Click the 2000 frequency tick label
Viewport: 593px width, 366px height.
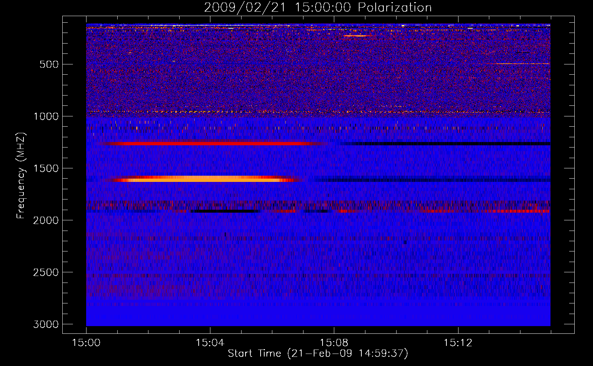click(x=46, y=220)
